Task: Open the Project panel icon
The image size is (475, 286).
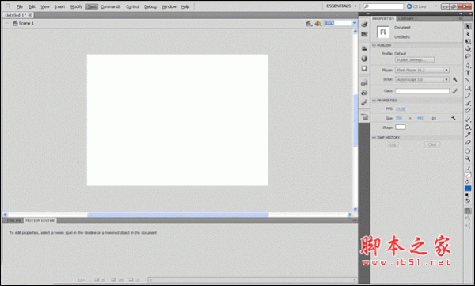Action: click(x=364, y=116)
